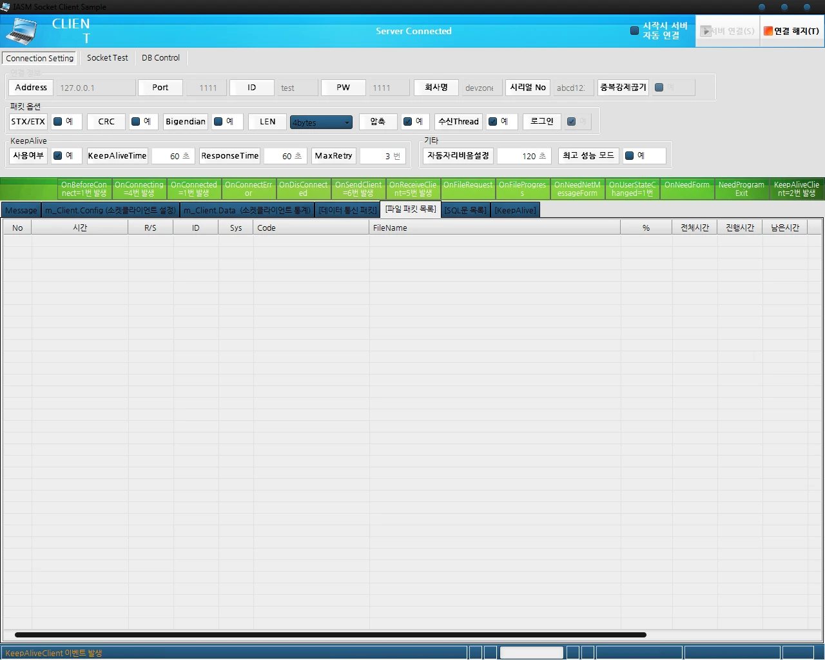This screenshot has height=660, width=825.
Task: Click the Address input field
Action: [x=95, y=88]
